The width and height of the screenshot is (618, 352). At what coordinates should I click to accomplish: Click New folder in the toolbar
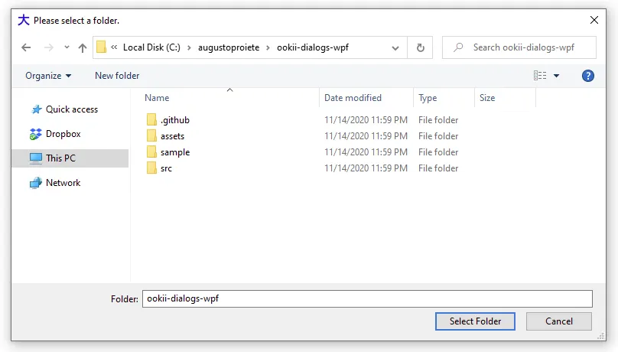click(x=117, y=76)
